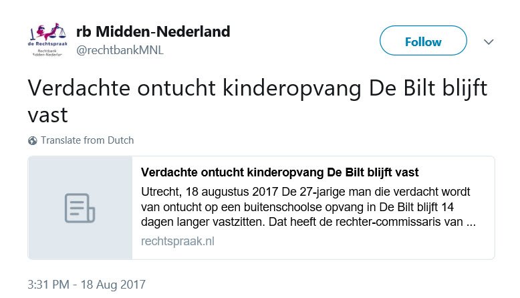Click card text line mentioning buitenschoolse opvang
This screenshot has height=298, width=520.
click(297, 207)
